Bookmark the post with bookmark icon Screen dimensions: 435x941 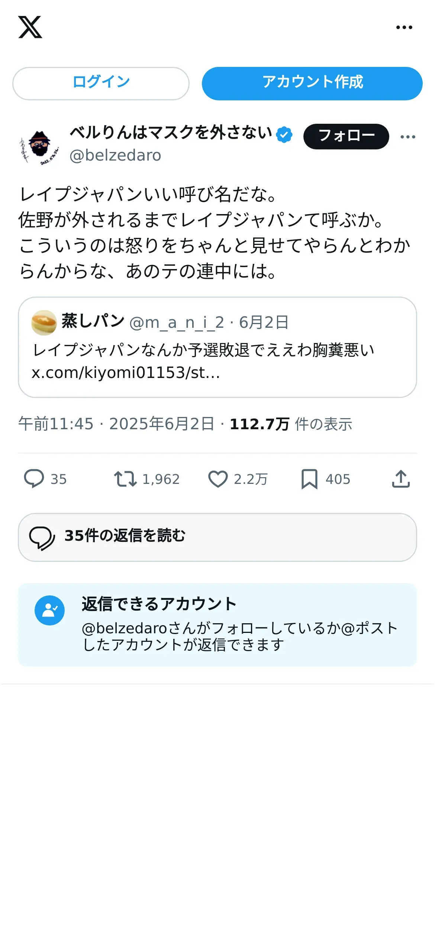click(x=309, y=479)
